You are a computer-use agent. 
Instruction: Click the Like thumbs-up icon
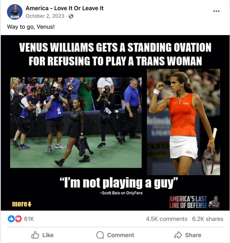point(35,235)
